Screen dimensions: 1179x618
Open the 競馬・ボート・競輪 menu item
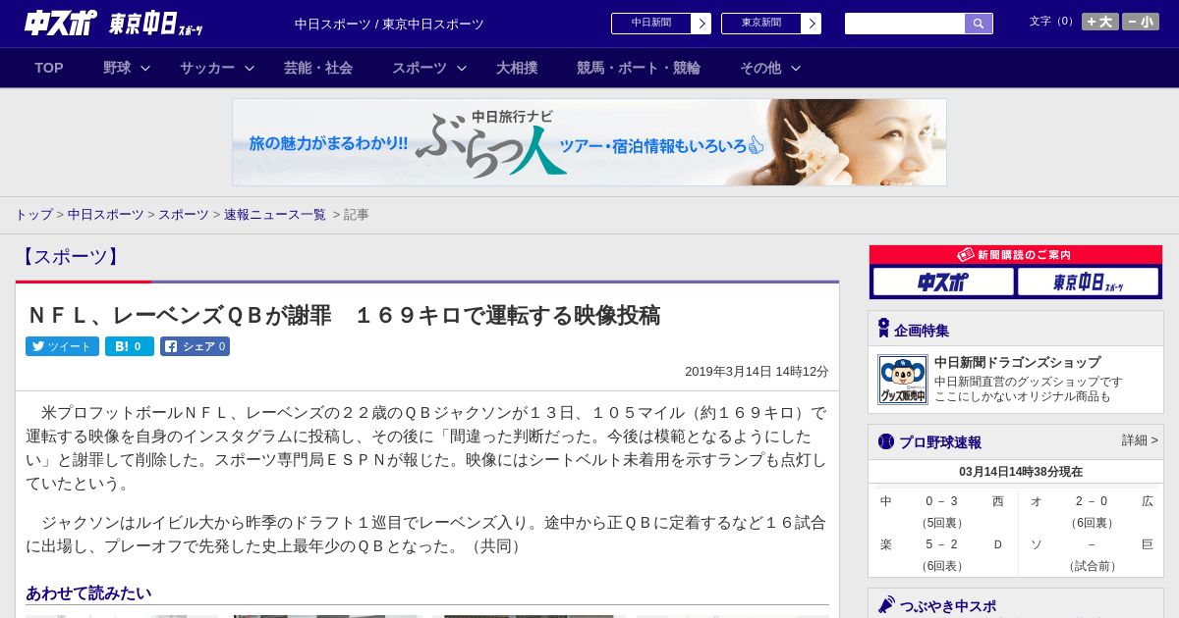(x=639, y=68)
